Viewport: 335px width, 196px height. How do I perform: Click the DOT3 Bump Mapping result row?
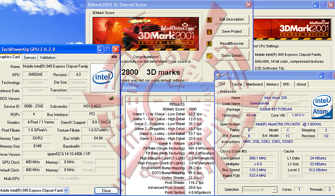click(x=170, y=173)
